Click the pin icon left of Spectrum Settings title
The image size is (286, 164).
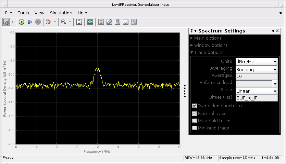click(191, 31)
